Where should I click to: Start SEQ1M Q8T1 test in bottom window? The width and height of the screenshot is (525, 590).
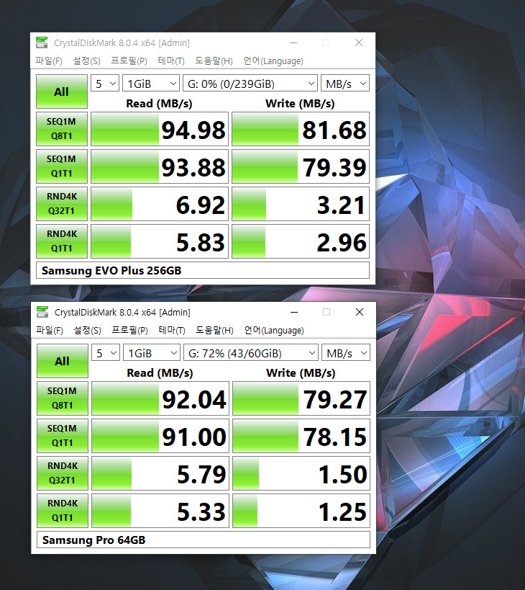coord(63,398)
